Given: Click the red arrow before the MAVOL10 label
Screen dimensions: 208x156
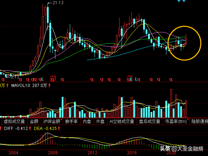Looking at the screenshot, I should pos(7,86).
